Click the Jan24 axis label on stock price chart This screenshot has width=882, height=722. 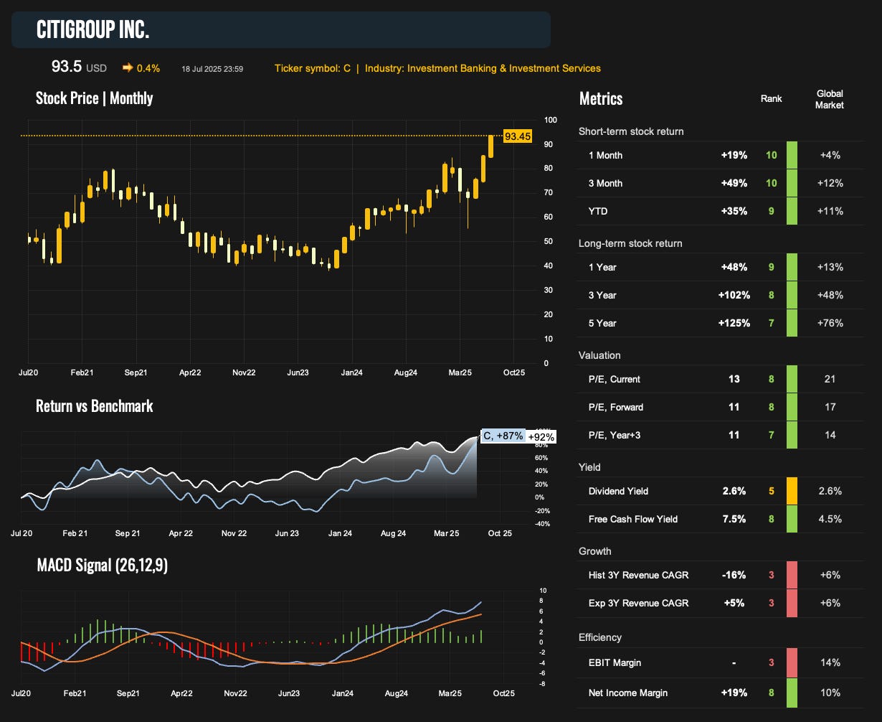(351, 373)
